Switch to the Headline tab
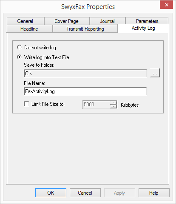This screenshot has height=204, width=176. pyautogui.click(x=29, y=29)
